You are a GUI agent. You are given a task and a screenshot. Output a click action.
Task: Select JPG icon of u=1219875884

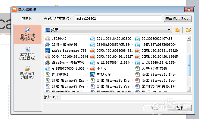[93, 62]
